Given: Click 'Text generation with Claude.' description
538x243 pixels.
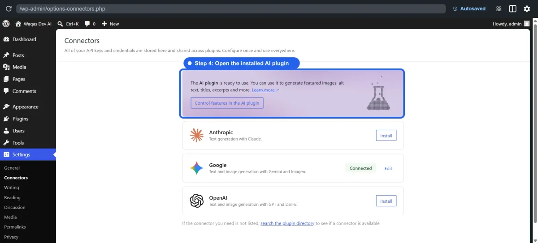Looking at the screenshot, I should point(235,139).
